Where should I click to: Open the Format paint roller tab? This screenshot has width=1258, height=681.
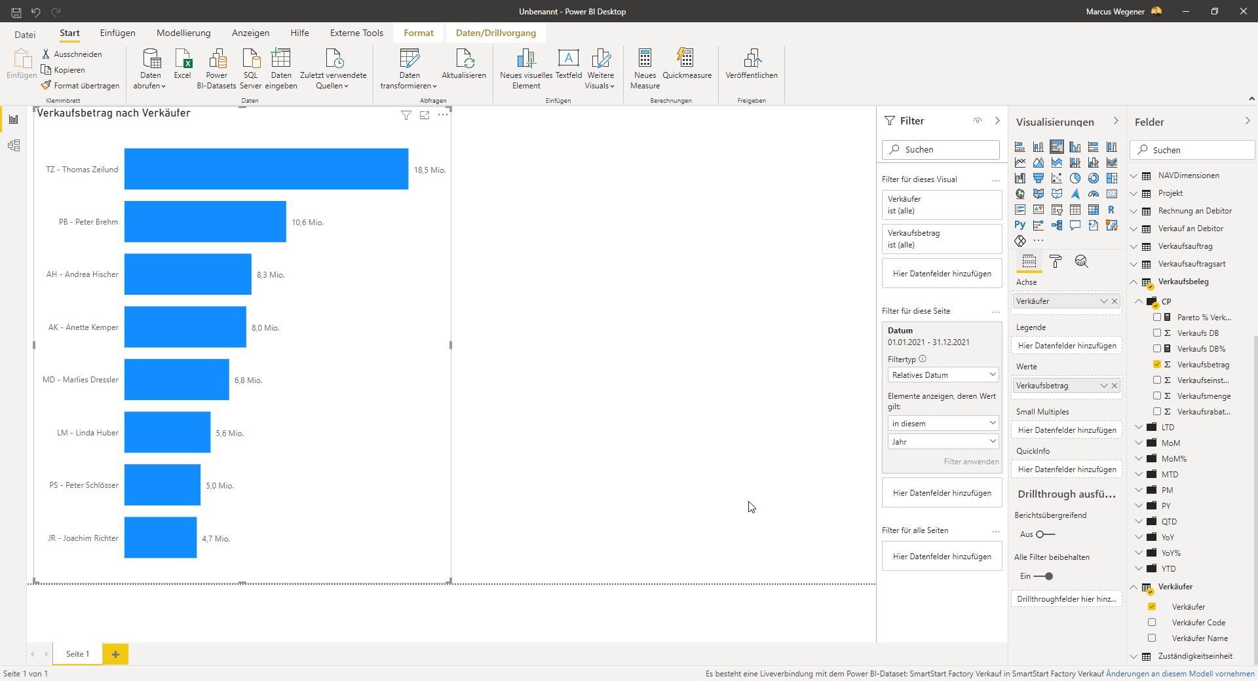1056,262
